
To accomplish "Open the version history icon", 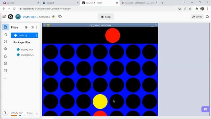I will coord(60,17).
